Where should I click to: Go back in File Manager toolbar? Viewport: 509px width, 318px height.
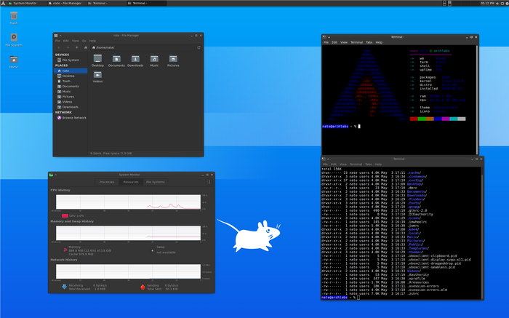tap(59, 48)
